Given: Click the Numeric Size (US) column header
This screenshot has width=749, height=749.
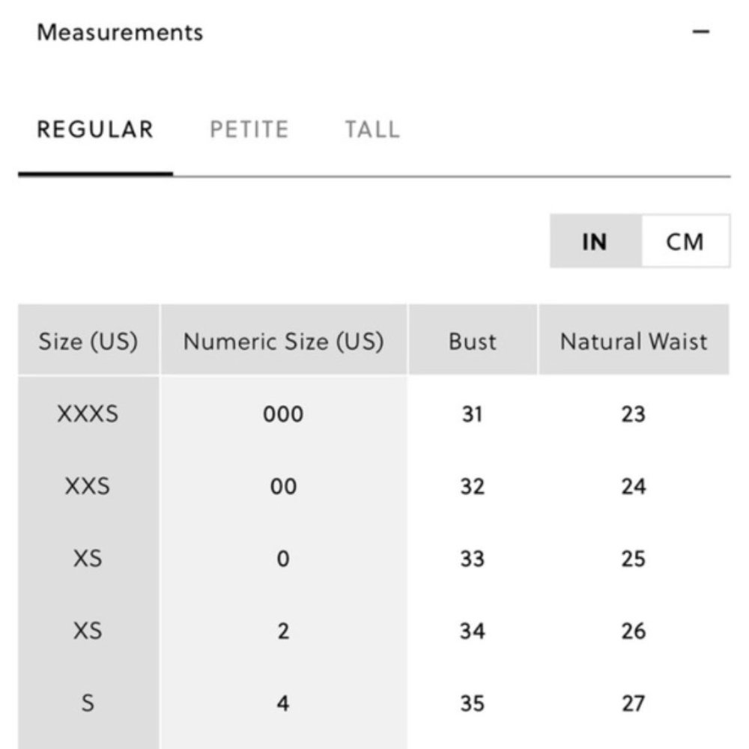Looking at the screenshot, I should [x=284, y=340].
